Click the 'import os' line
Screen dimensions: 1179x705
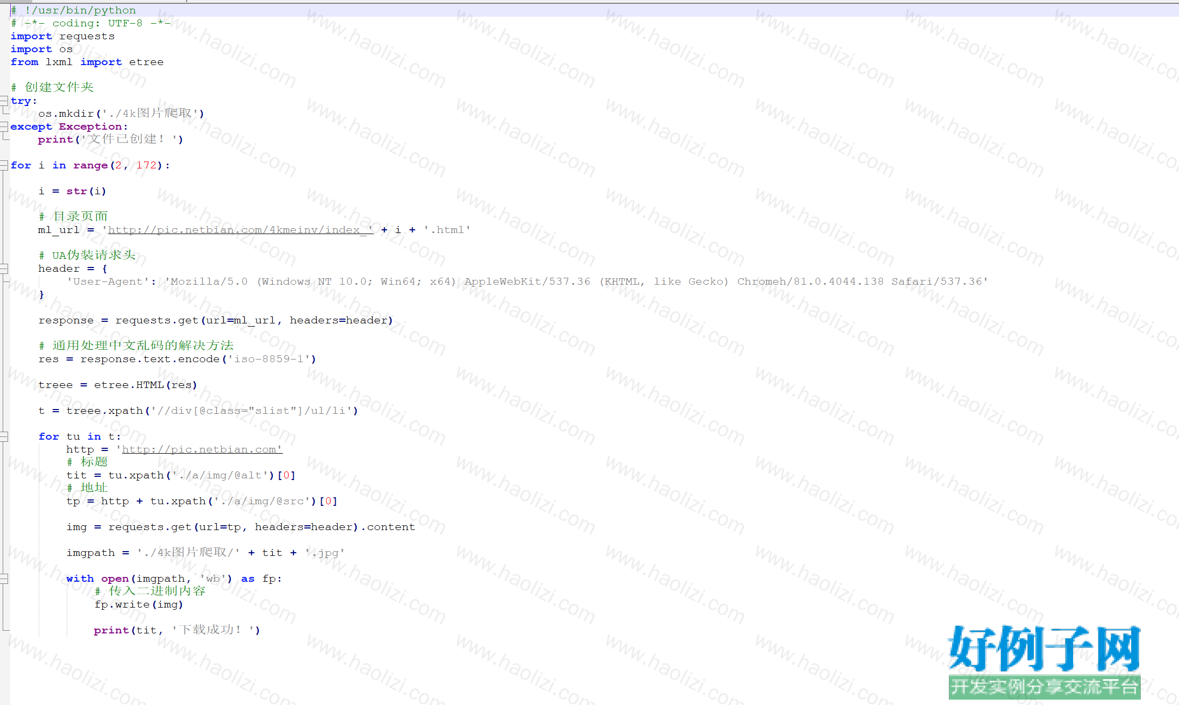[x=41, y=49]
